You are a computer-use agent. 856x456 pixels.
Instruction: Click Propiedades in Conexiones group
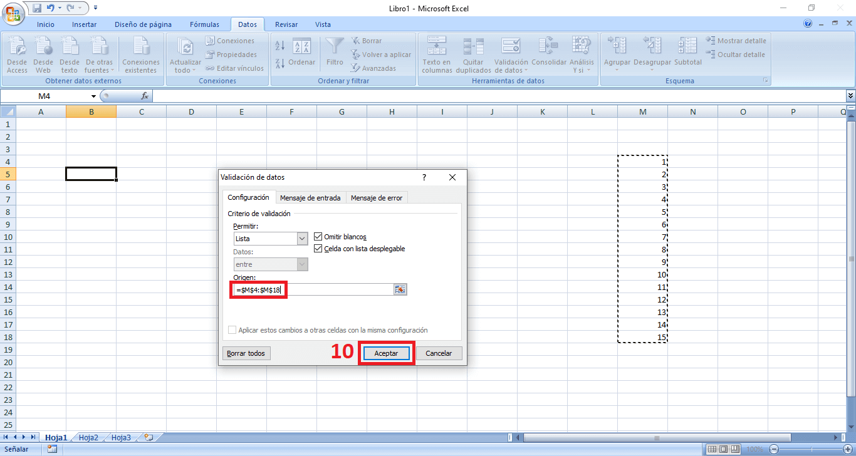point(232,54)
